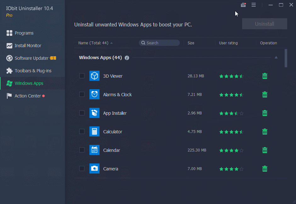Open the toolbox briefcase icon in title bar

point(243,5)
